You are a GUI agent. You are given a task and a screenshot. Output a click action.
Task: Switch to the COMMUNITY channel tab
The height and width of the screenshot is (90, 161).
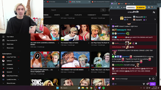(x=92, y=15)
